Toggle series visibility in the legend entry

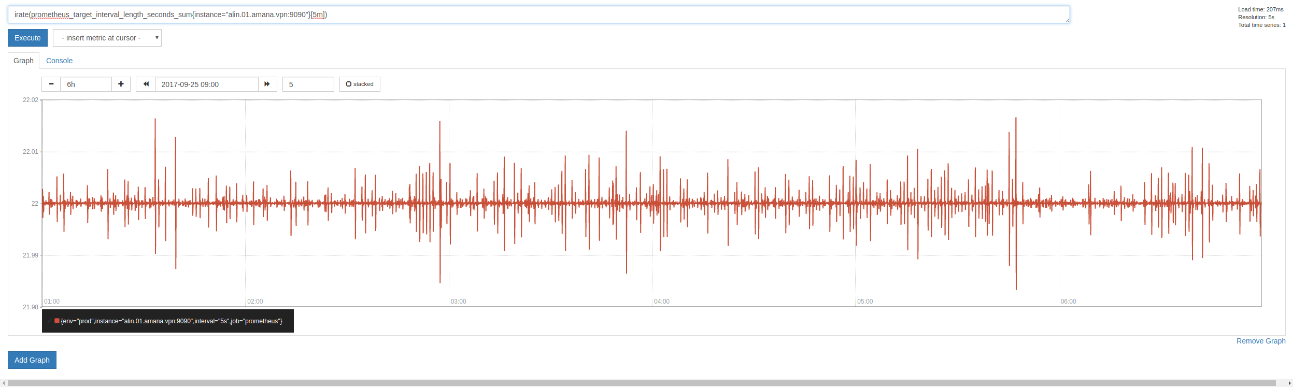(x=168, y=321)
